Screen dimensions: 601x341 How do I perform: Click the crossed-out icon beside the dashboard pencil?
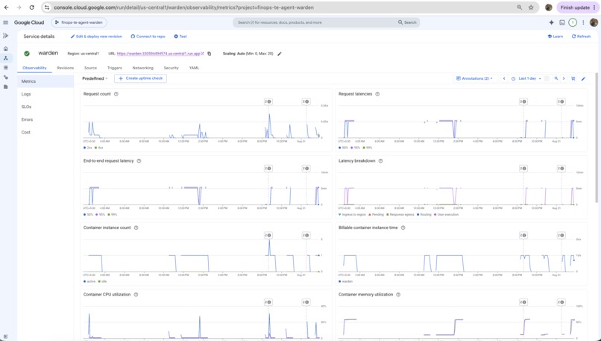573,78
